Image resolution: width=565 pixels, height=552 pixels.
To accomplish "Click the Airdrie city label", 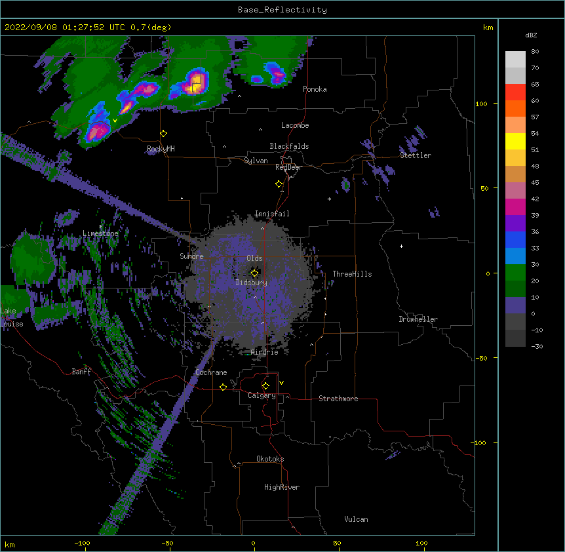I will point(265,352).
